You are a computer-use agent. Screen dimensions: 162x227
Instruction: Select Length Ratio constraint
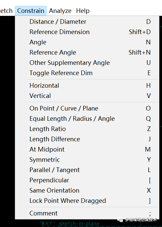[87, 129]
